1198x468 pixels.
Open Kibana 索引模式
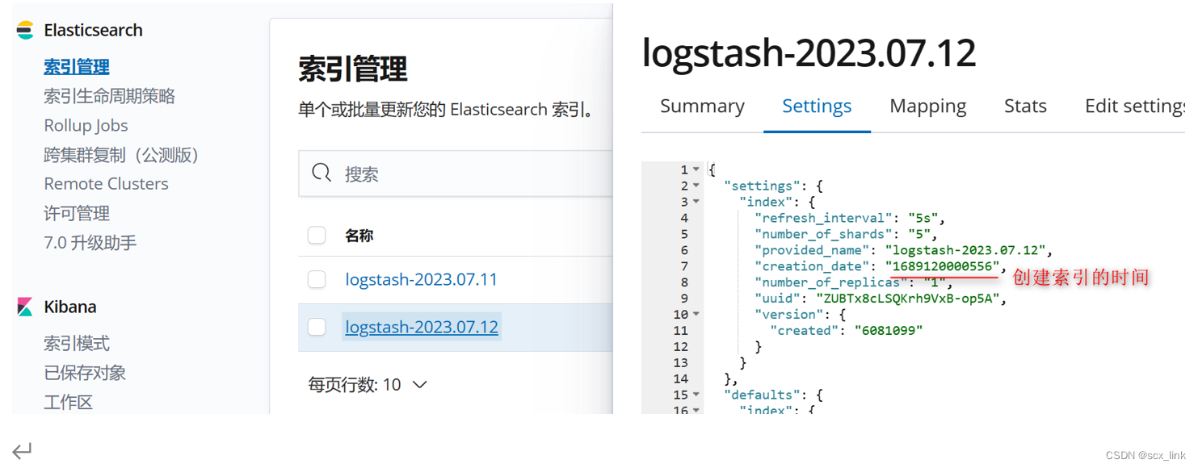point(77,343)
